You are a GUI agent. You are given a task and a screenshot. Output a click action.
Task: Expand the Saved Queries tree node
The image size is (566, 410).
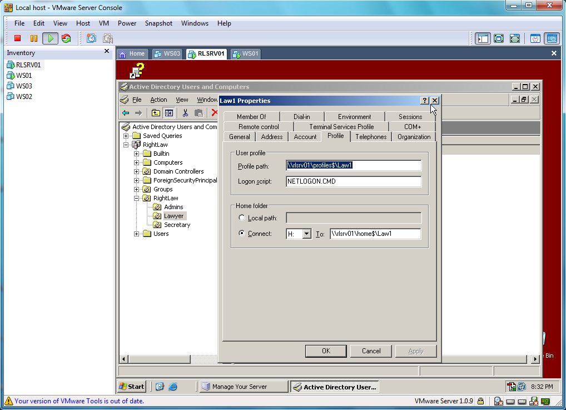(x=126, y=136)
